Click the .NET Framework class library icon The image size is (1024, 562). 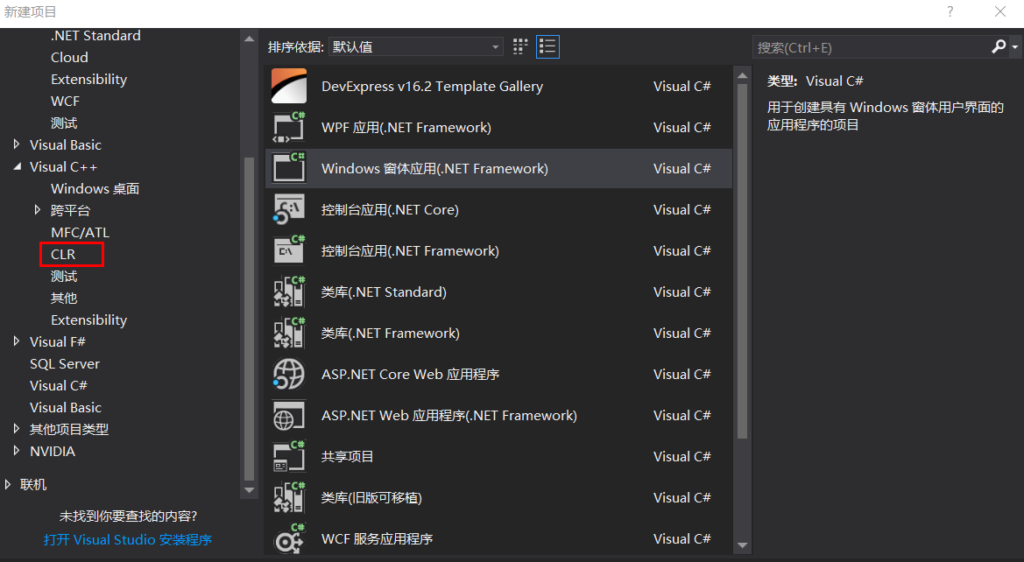click(289, 333)
